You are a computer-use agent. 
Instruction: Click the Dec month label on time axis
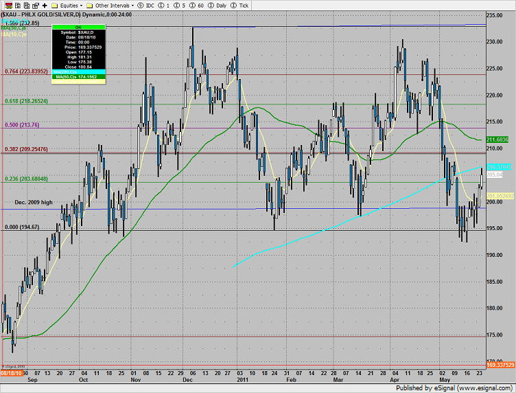pyautogui.click(x=187, y=380)
